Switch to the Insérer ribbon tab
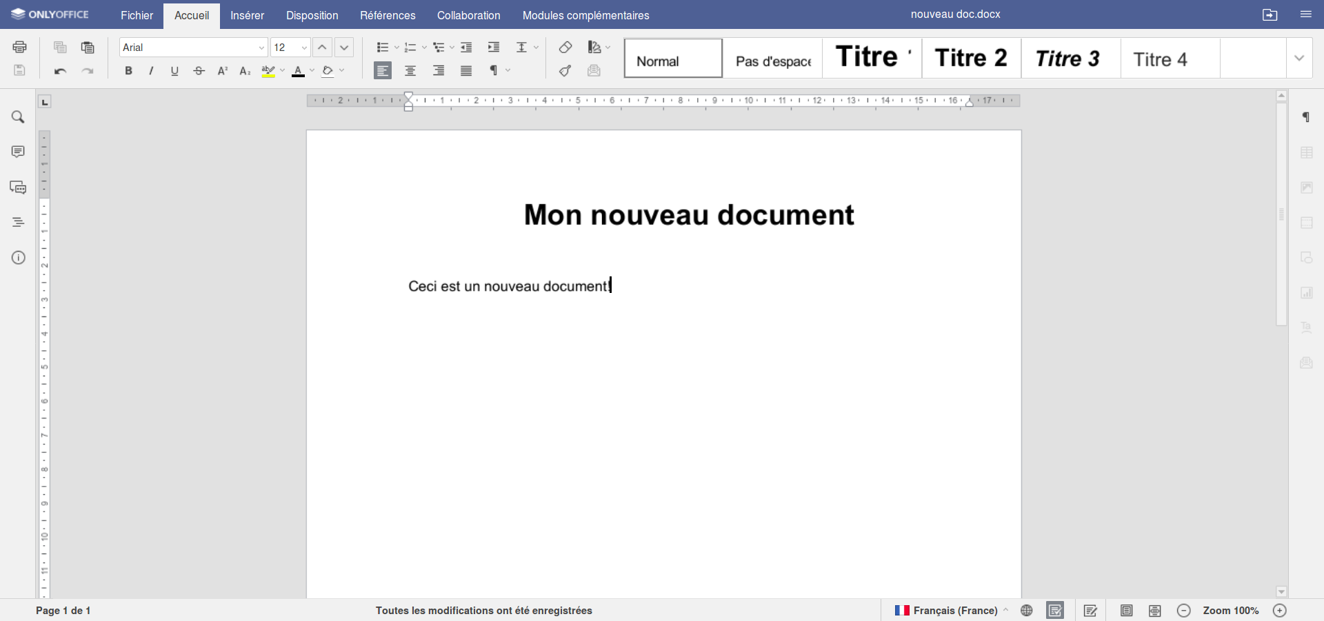Viewport: 1324px width, 621px height. pos(248,15)
